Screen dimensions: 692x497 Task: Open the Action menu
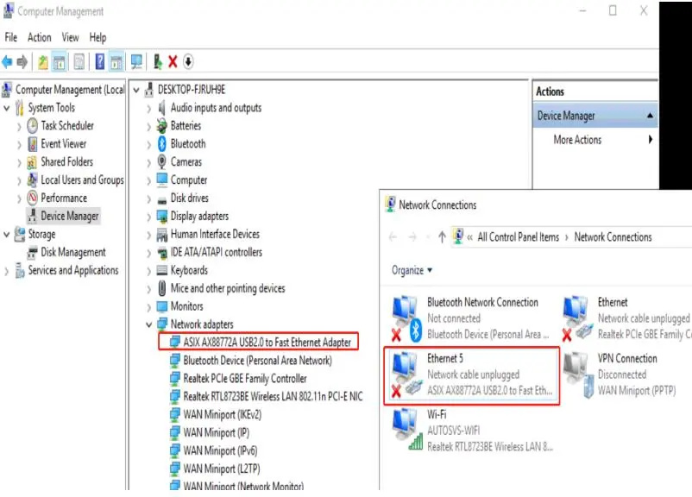[40, 37]
